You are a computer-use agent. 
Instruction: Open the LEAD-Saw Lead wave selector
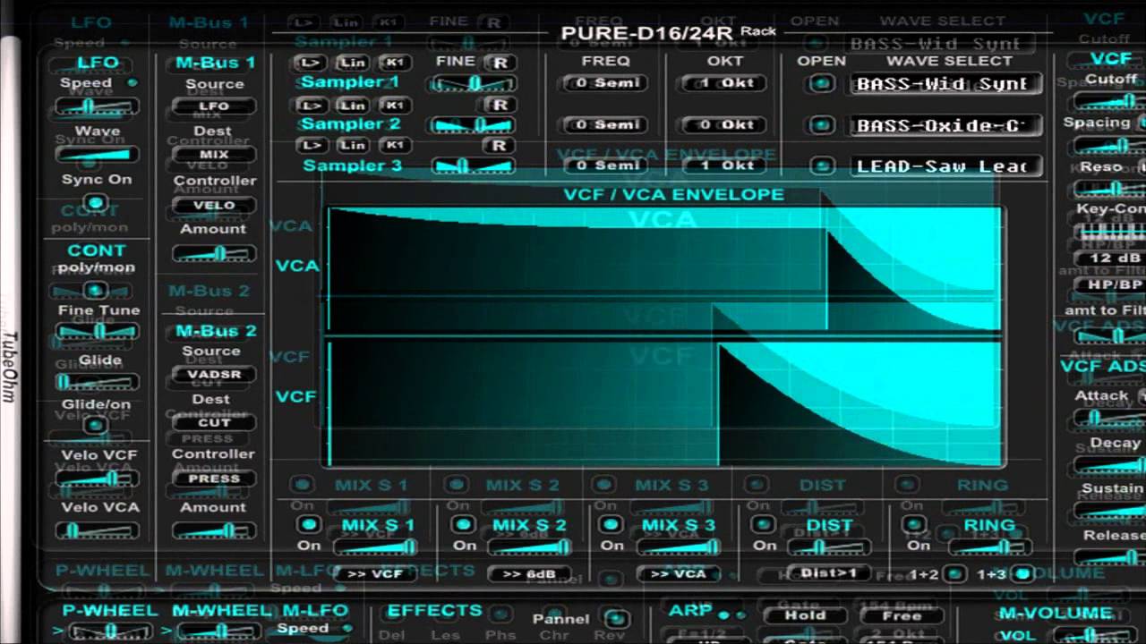click(x=945, y=166)
